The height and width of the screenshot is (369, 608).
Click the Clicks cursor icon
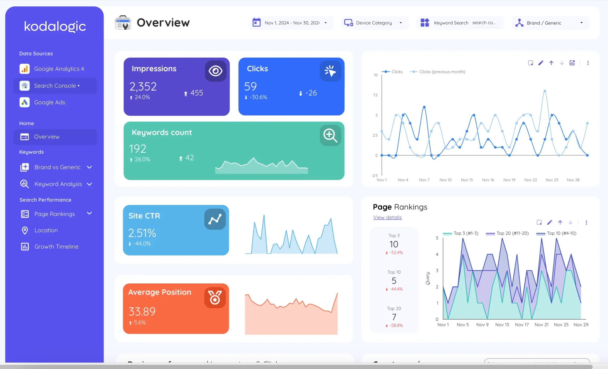point(331,71)
